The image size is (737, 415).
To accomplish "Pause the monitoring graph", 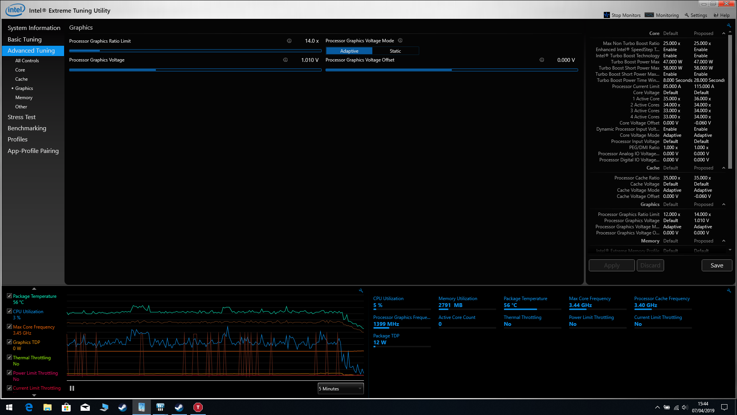I will click(x=72, y=388).
